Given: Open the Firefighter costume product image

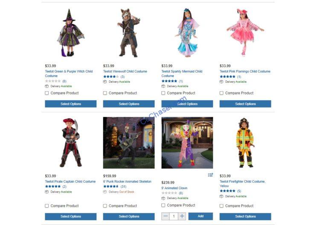Looking at the screenshot, I should (x=245, y=143).
